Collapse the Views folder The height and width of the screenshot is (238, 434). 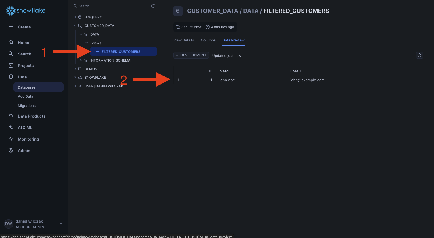click(x=87, y=43)
